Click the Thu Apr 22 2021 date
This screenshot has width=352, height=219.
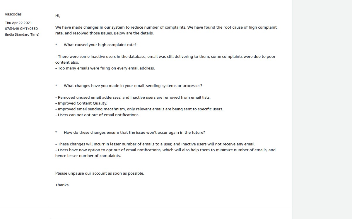pyautogui.click(x=18, y=23)
